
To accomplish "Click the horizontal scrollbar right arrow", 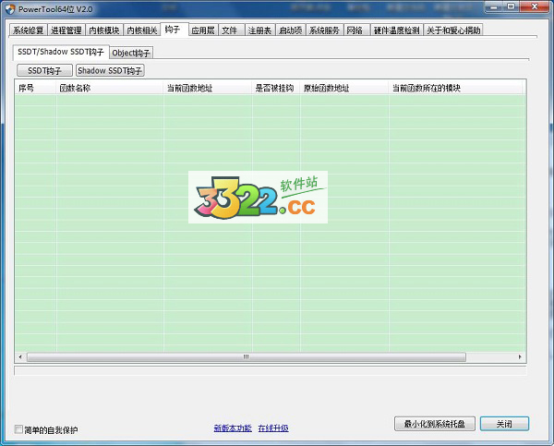I will [520, 357].
